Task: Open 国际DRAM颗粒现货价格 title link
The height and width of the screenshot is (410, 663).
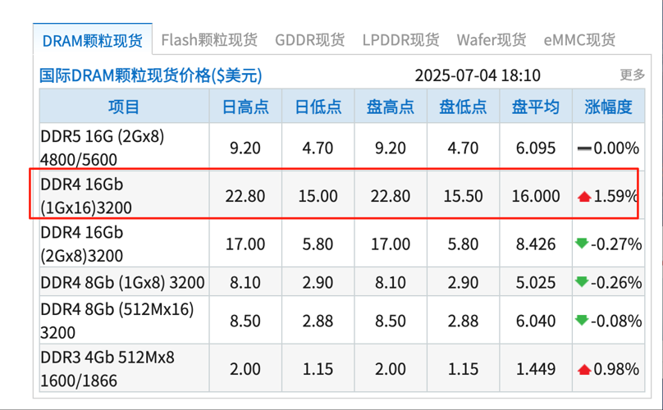Action: click(150, 75)
